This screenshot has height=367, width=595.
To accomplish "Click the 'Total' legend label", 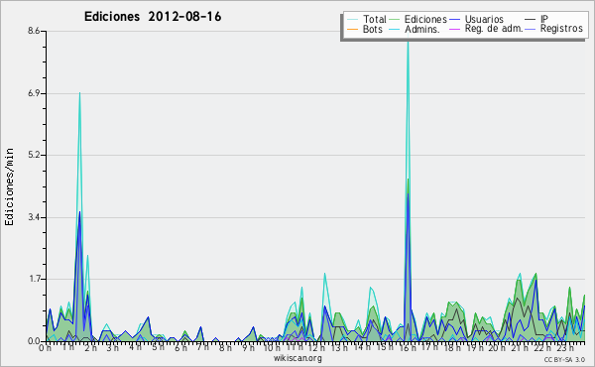I will click(374, 19).
